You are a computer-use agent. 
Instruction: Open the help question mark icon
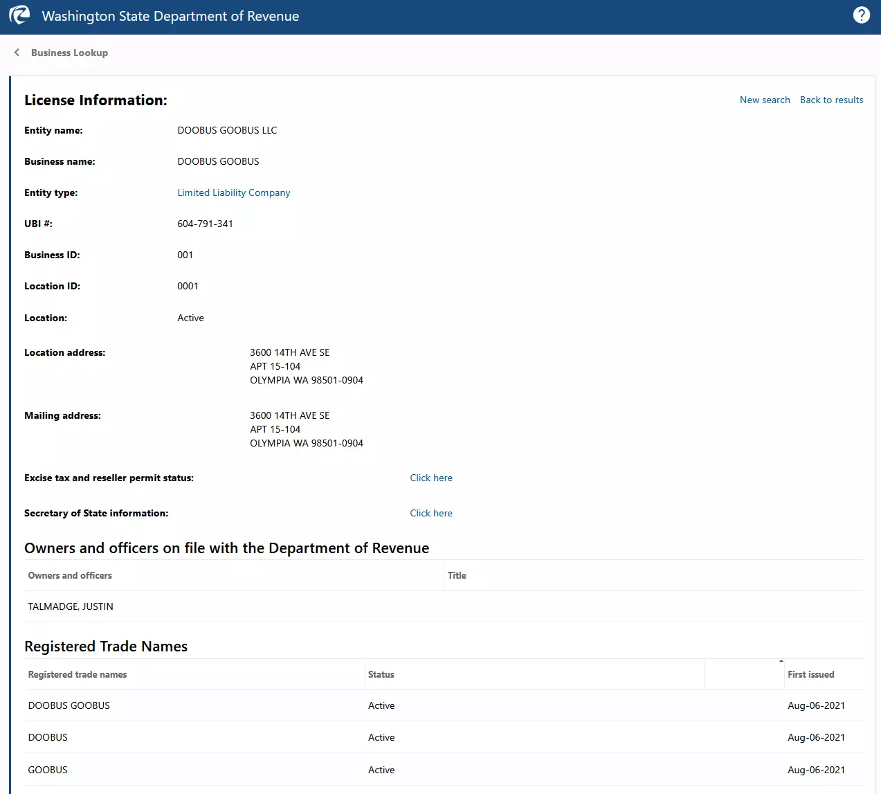coord(862,15)
